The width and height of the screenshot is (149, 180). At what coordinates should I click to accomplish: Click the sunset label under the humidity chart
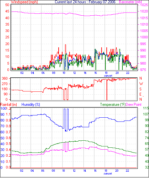(x=108, y=174)
